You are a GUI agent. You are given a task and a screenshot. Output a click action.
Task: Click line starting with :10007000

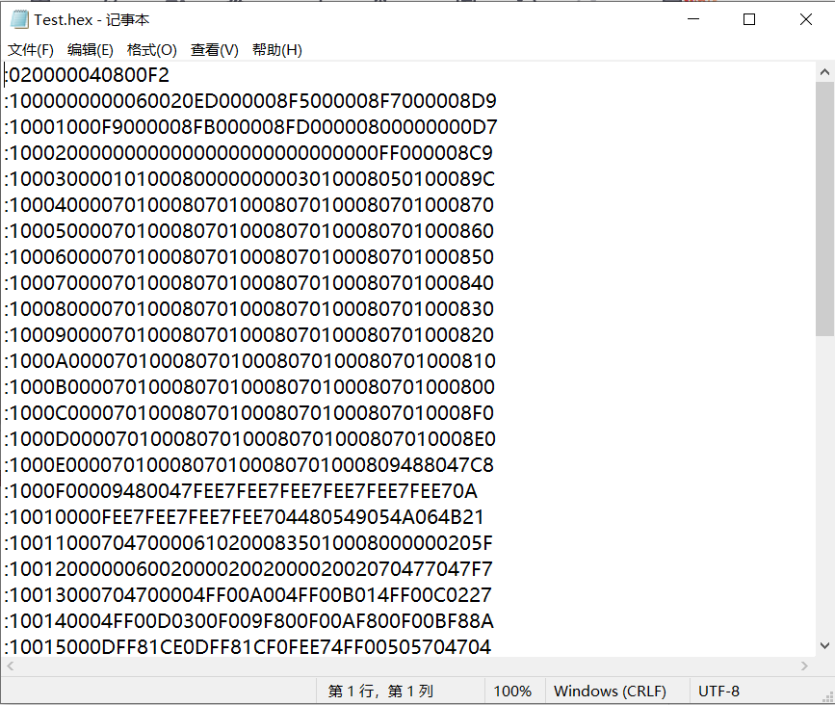(x=249, y=283)
